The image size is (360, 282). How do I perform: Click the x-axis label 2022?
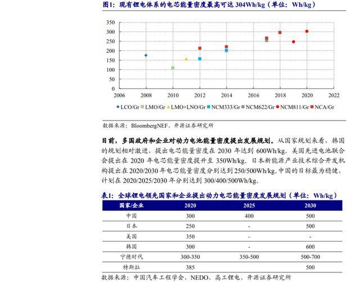coord(334,95)
